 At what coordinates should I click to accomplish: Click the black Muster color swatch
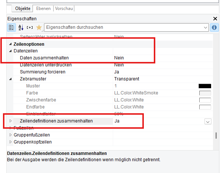[205, 86]
